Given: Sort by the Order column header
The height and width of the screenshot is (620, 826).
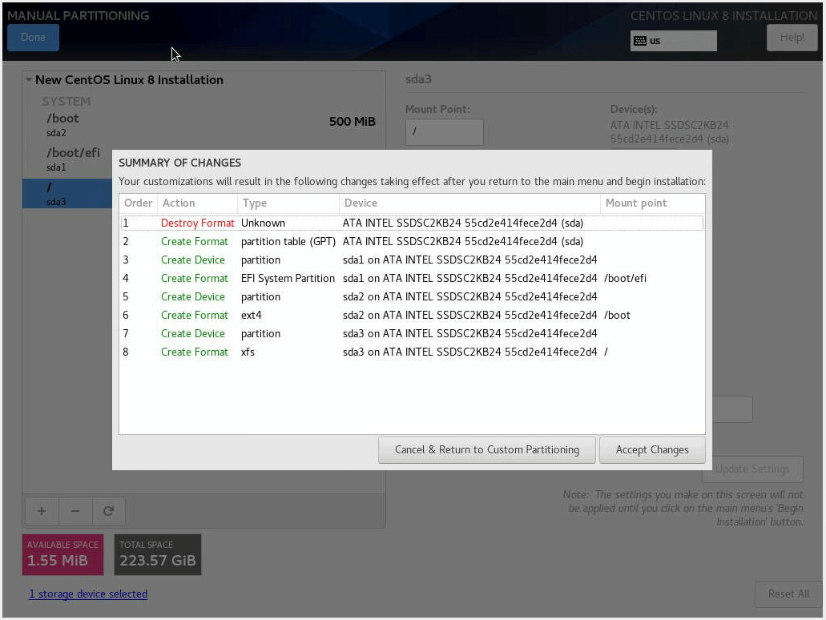Looking at the screenshot, I should (138, 203).
